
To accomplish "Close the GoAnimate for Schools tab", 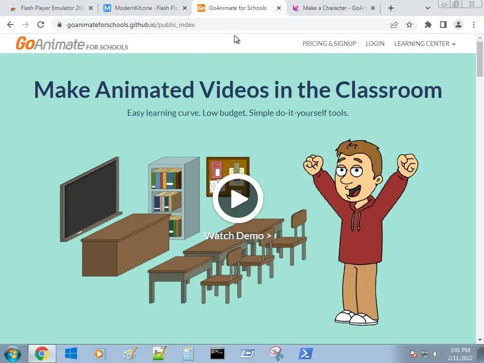I will click(x=279, y=9).
